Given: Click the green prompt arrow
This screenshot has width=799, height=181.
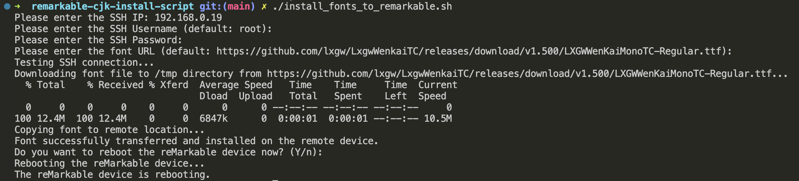Looking at the screenshot, I should coord(18,6).
